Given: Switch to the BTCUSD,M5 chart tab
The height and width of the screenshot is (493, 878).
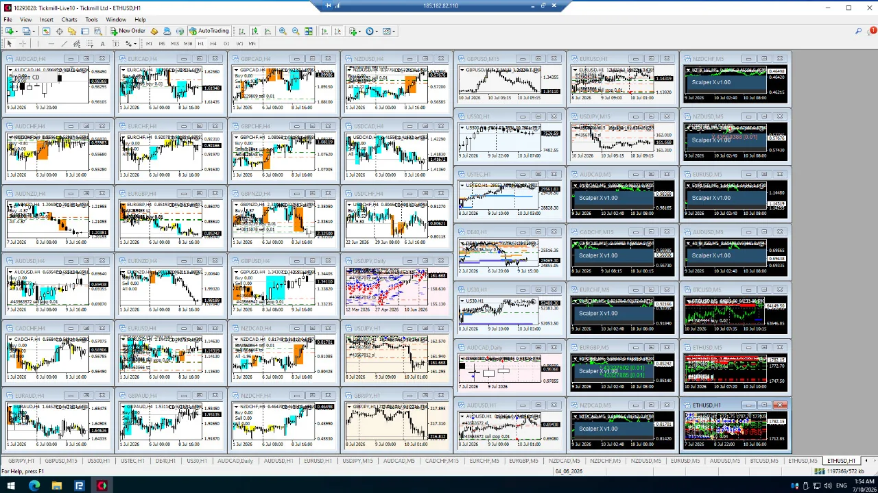Looking at the screenshot, I should click(x=764, y=461).
